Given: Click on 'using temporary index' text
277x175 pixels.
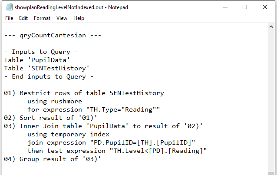Looking at the screenshot, I should [x=68, y=134].
